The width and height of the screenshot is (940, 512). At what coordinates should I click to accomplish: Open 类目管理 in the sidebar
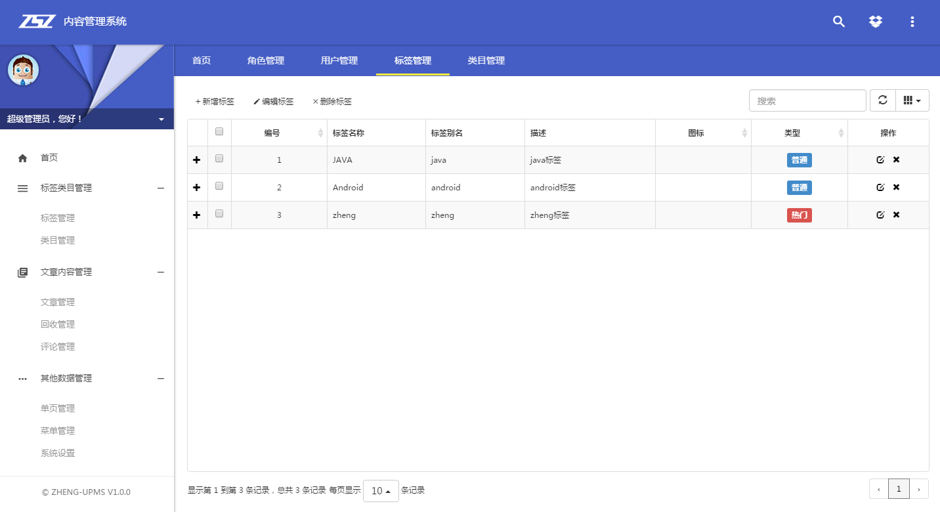coord(58,240)
